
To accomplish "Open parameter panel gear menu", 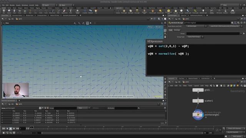I will 232,23.
